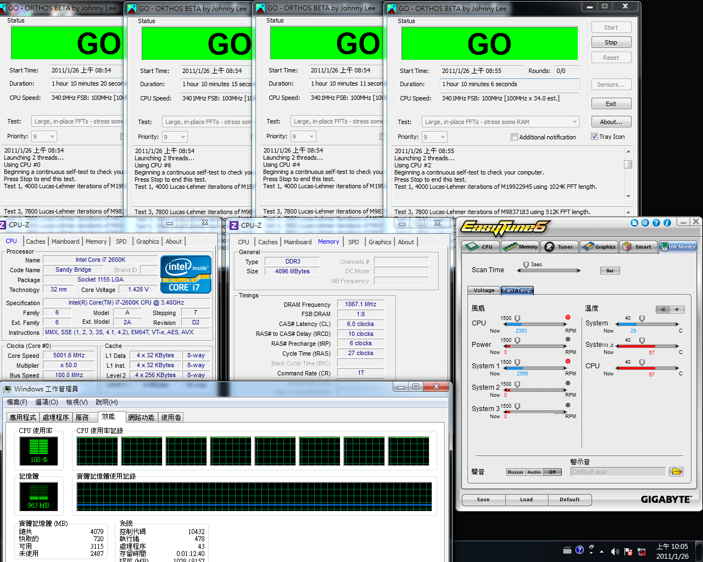This screenshot has height=562, width=703.
Task: Click the CPU usage 100% meter in Task Manager
Action: [x=38, y=451]
